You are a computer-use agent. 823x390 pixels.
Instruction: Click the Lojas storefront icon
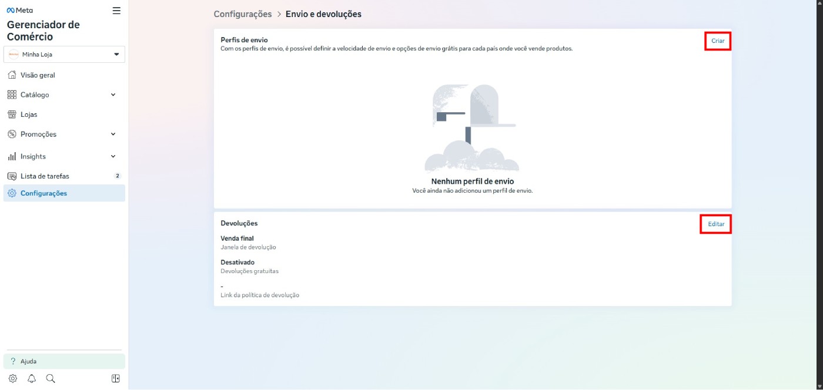pyautogui.click(x=12, y=115)
